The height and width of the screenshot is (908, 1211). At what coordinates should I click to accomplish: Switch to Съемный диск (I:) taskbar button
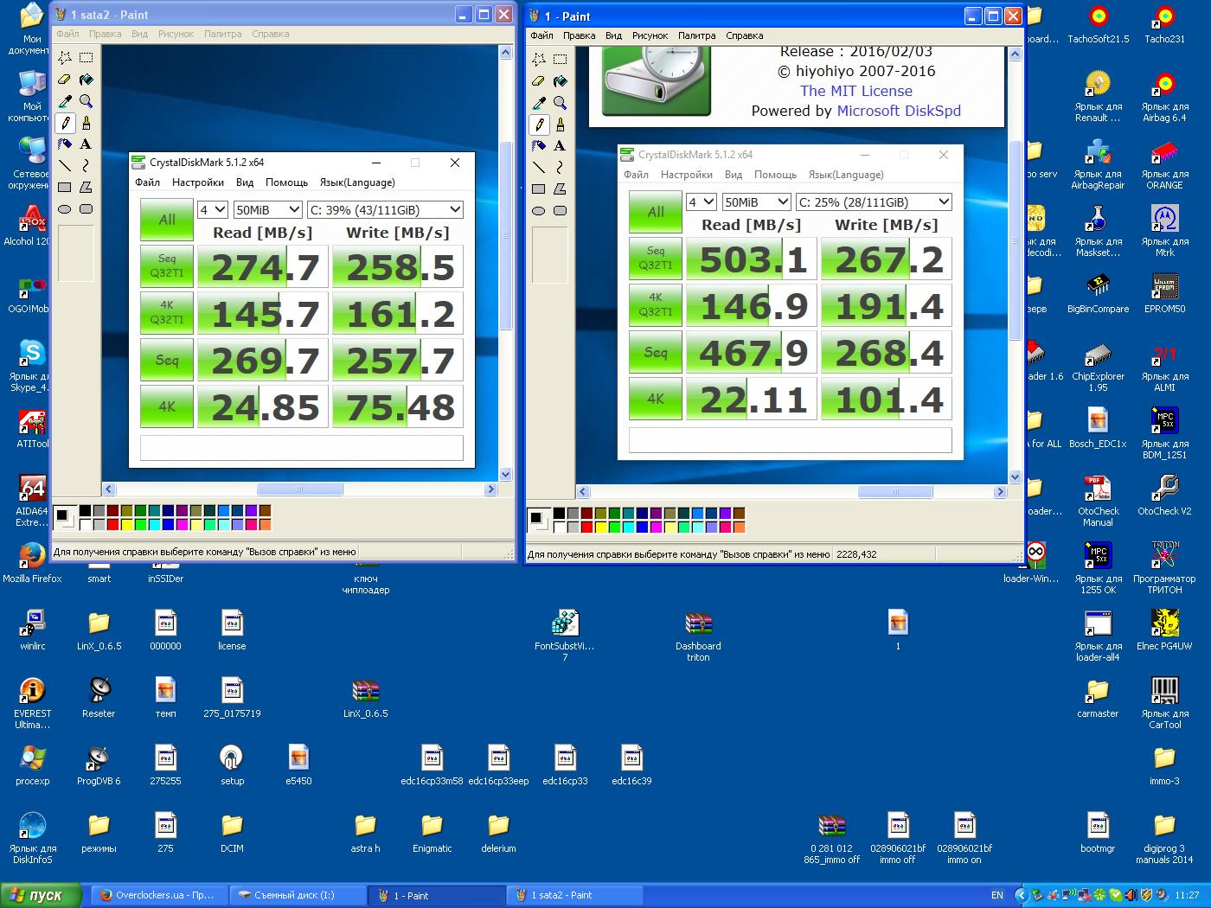[298, 896]
